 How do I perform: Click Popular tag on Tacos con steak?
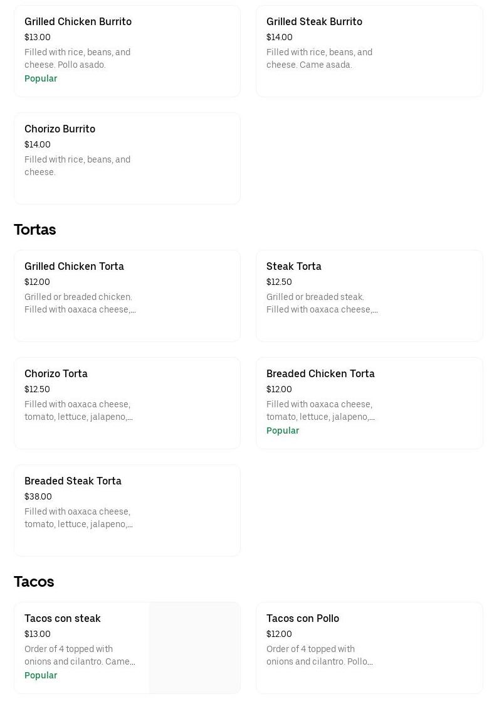[x=41, y=675]
